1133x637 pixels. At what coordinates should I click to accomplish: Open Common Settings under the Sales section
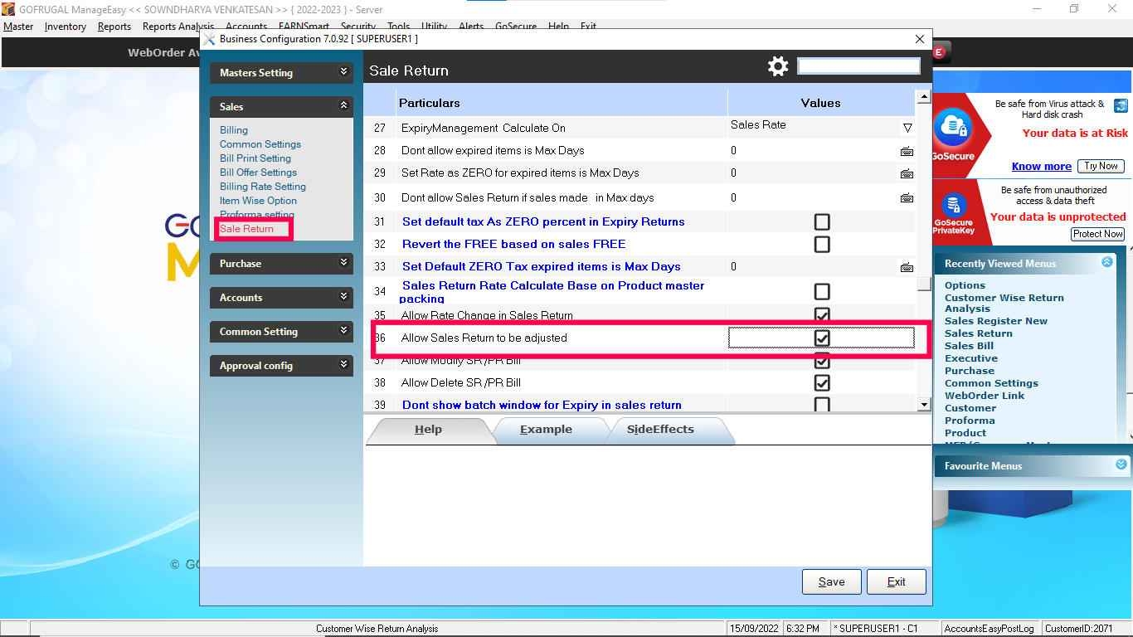260,144
